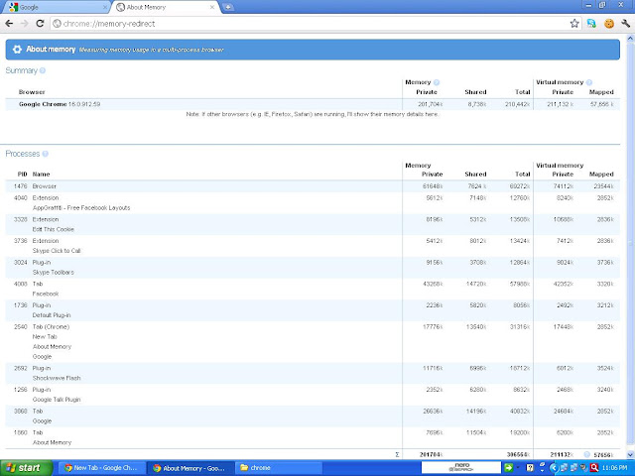Click the help icon beside Summary's Virtual memory column
Viewport: 635px width, 476px height.
tap(589, 82)
